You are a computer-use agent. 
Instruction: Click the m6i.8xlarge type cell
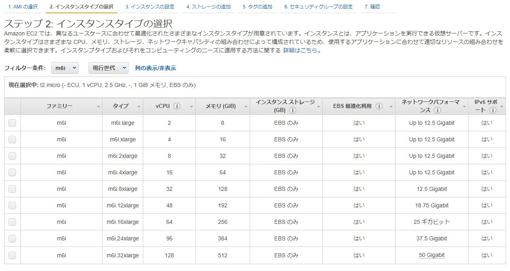[x=123, y=189]
